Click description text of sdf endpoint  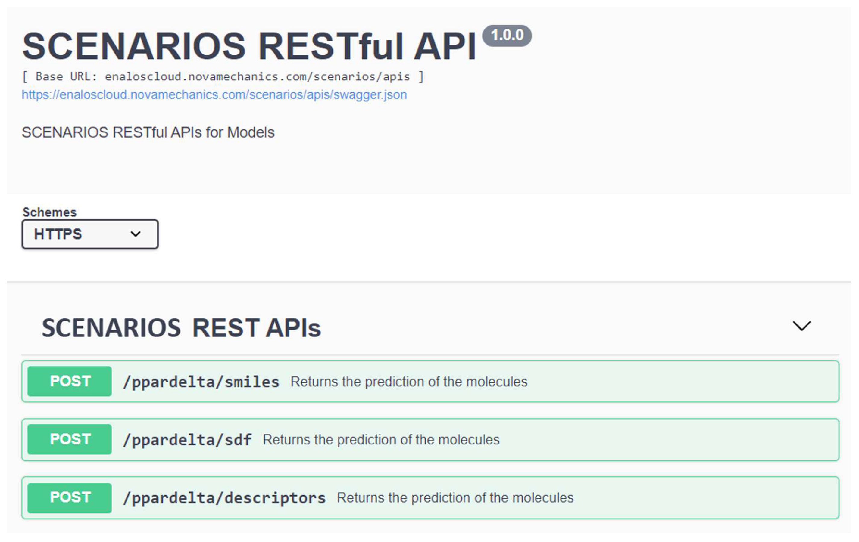coord(381,440)
